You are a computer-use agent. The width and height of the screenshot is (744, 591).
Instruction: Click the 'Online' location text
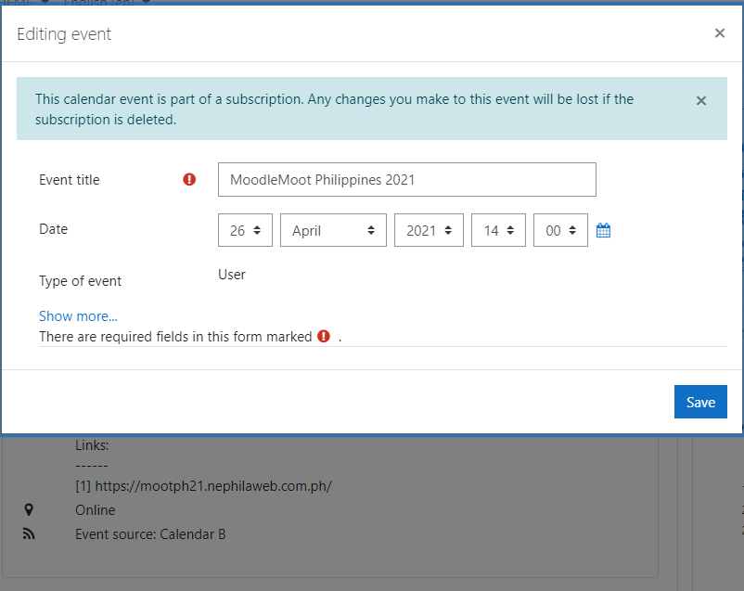coord(96,510)
